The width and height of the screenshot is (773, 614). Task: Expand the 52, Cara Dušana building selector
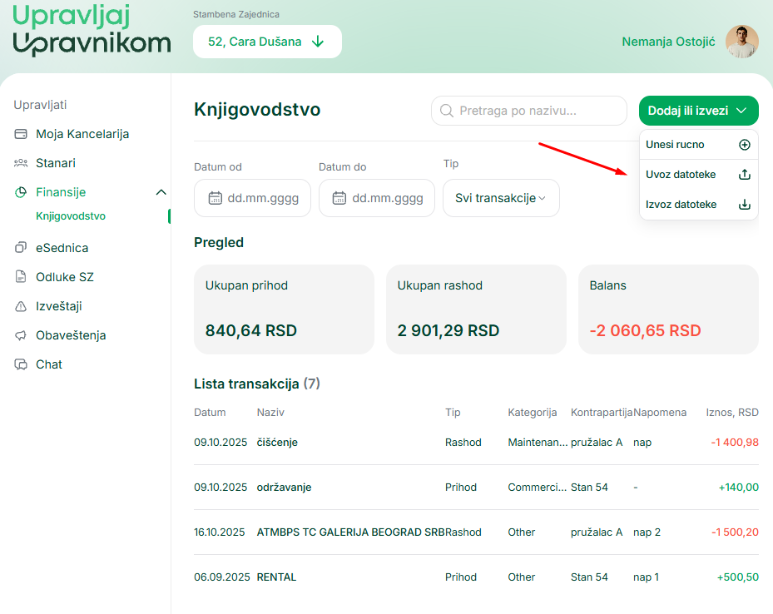pos(267,42)
